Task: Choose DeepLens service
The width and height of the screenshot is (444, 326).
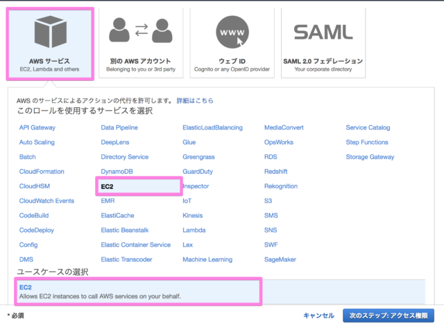Action: coord(115,142)
